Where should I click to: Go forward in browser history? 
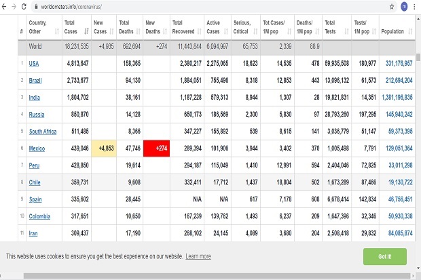point(14,7)
